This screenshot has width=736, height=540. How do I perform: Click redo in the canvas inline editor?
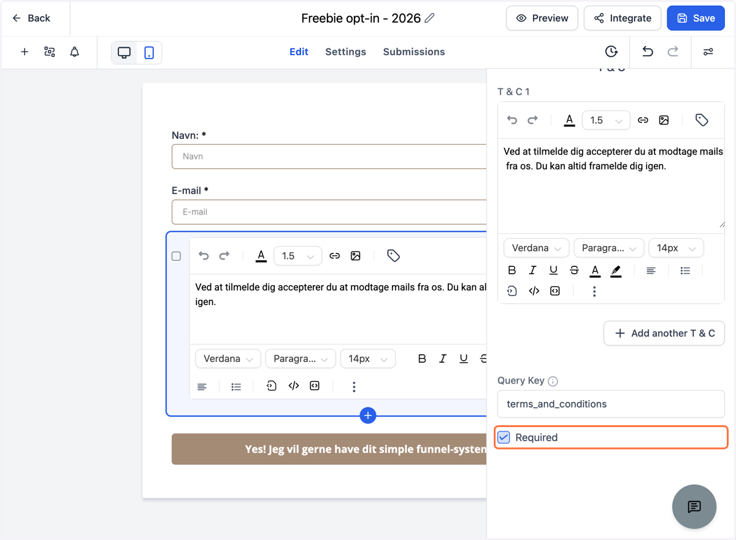[224, 256]
